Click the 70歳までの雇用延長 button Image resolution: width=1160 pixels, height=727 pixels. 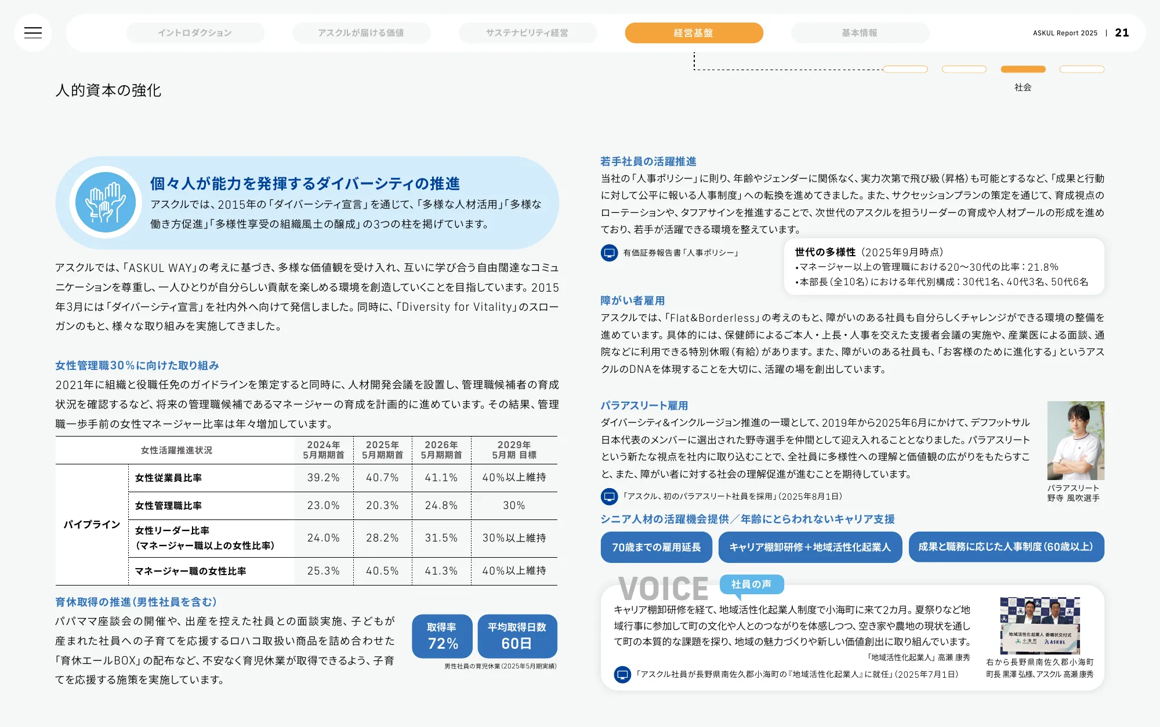pyautogui.click(x=656, y=547)
